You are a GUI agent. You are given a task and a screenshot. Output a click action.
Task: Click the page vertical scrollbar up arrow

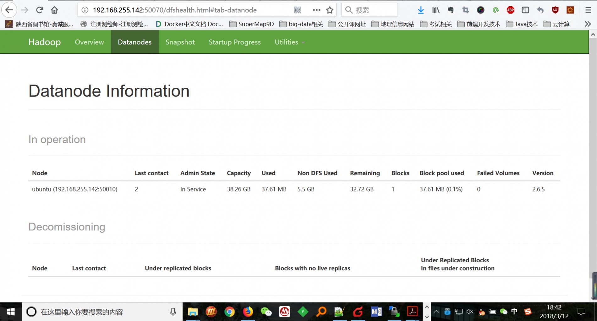click(593, 35)
